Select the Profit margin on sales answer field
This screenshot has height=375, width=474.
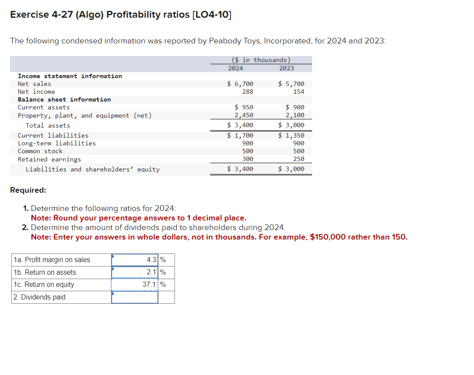pos(135,260)
